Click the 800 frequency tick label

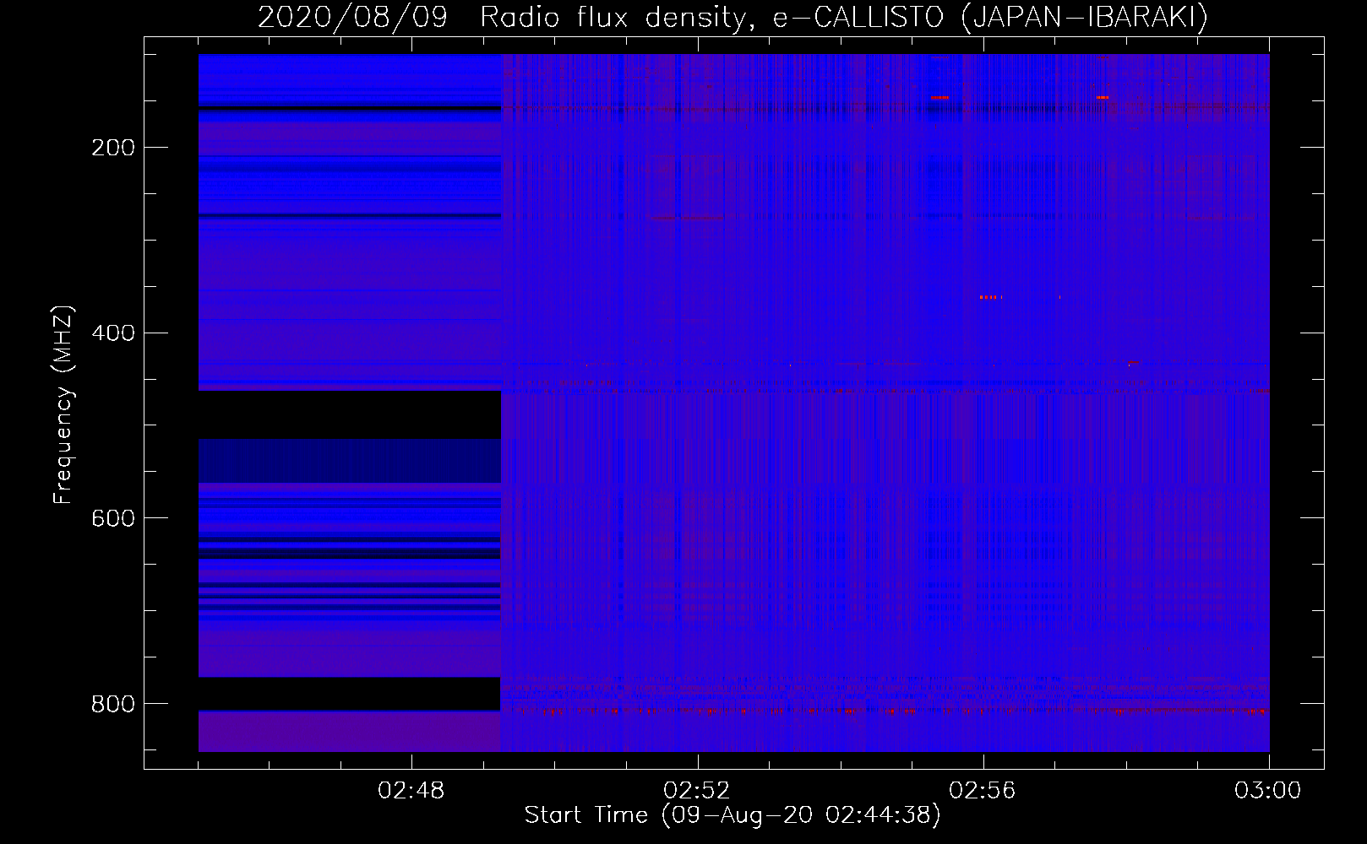click(x=113, y=704)
